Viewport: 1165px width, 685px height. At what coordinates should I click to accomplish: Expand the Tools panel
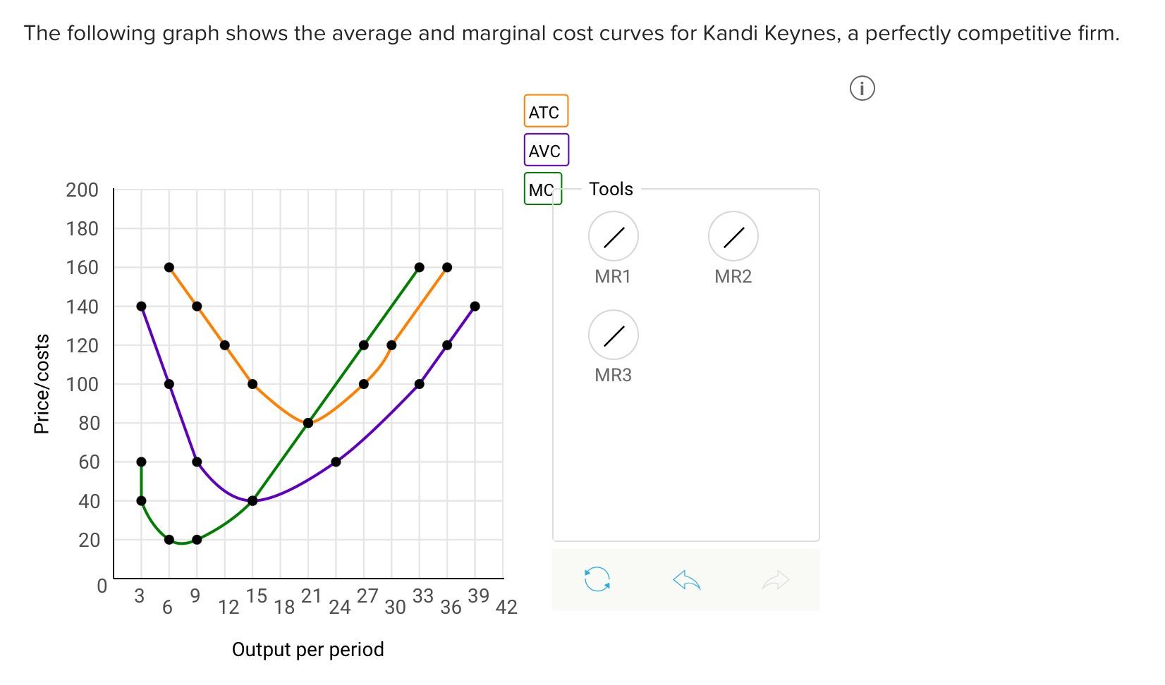pyautogui.click(x=611, y=188)
